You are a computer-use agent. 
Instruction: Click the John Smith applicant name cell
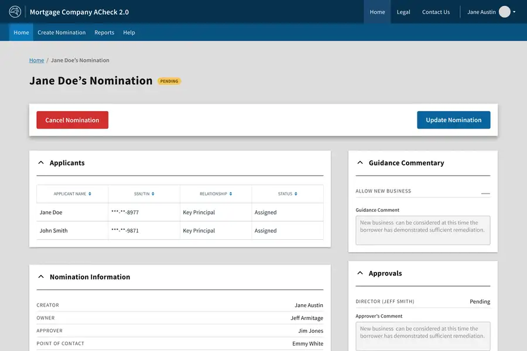pyautogui.click(x=72, y=230)
